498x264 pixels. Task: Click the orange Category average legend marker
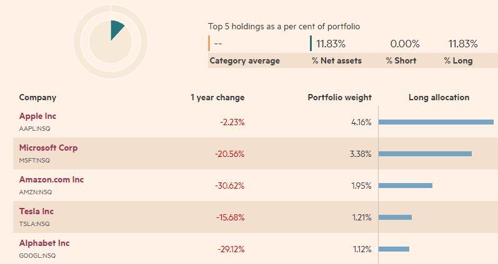click(209, 44)
